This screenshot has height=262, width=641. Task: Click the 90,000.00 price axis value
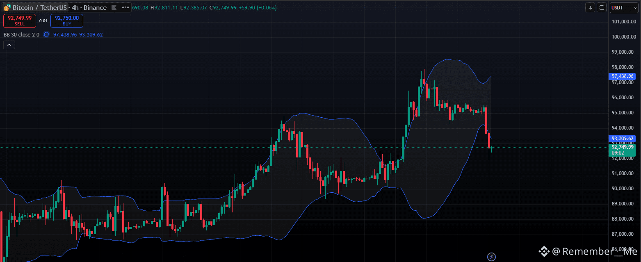[623, 189]
